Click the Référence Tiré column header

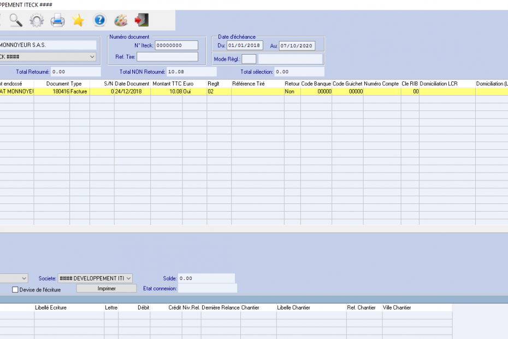click(258, 84)
